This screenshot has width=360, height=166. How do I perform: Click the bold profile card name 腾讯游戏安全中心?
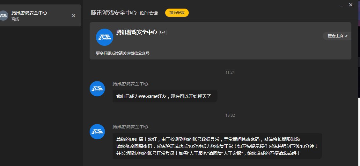click(136, 32)
